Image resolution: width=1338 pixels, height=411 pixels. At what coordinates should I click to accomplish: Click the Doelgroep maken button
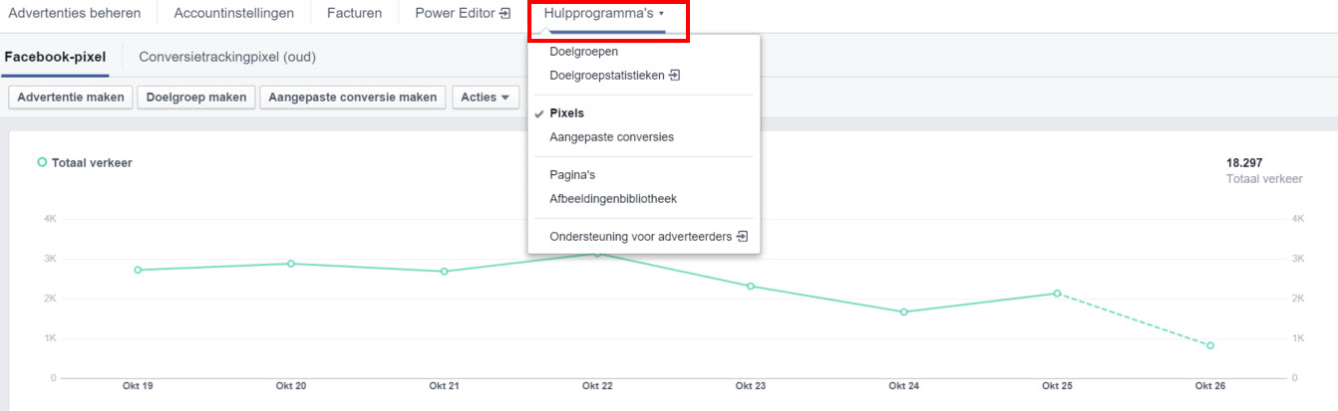coord(196,98)
